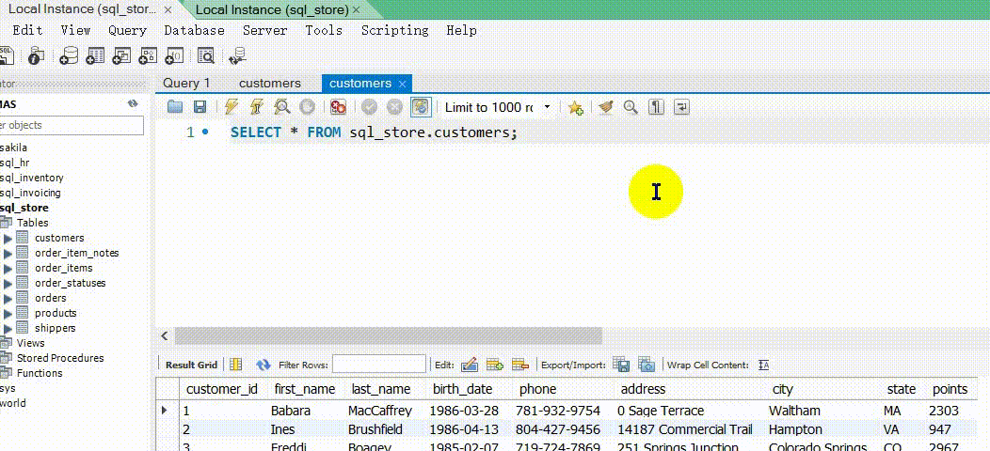The width and height of the screenshot is (990, 451).
Task: Import records from external file
Action: pos(647,365)
